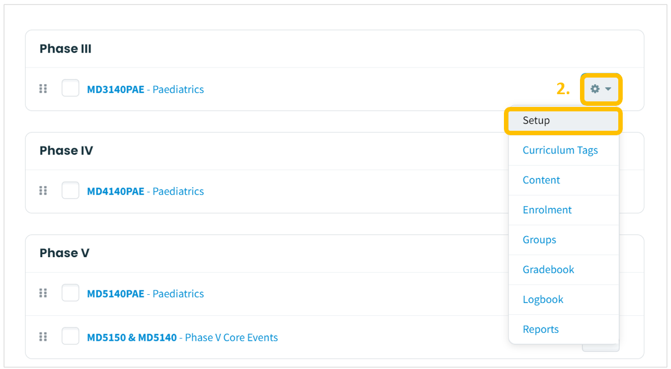Grab the drag handle beside MD3140PAE
Viewport: 671px width, 369px height.
tap(43, 89)
